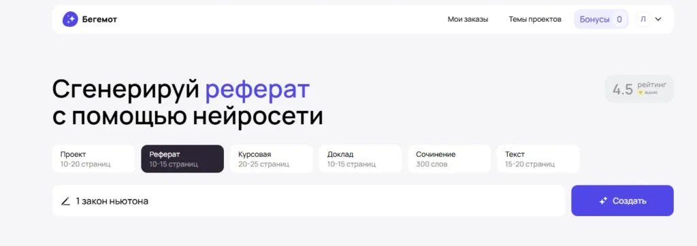Select the Реферат work type tab

pyautogui.click(x=182, y=159)
